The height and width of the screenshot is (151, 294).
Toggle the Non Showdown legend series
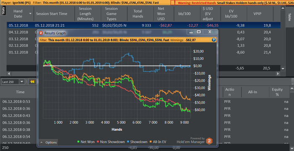click(x=110, y=142)
